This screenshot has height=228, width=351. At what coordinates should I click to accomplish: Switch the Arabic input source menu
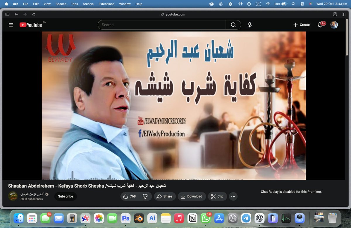click(x=259, y=4)
